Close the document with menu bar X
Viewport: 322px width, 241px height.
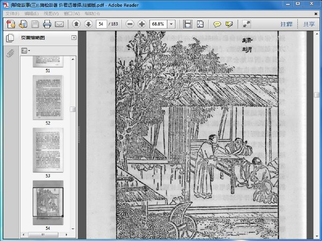click(316, 14)
